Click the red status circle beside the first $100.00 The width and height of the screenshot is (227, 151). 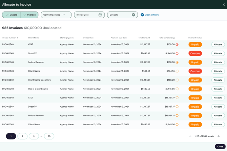coord(177,44)
